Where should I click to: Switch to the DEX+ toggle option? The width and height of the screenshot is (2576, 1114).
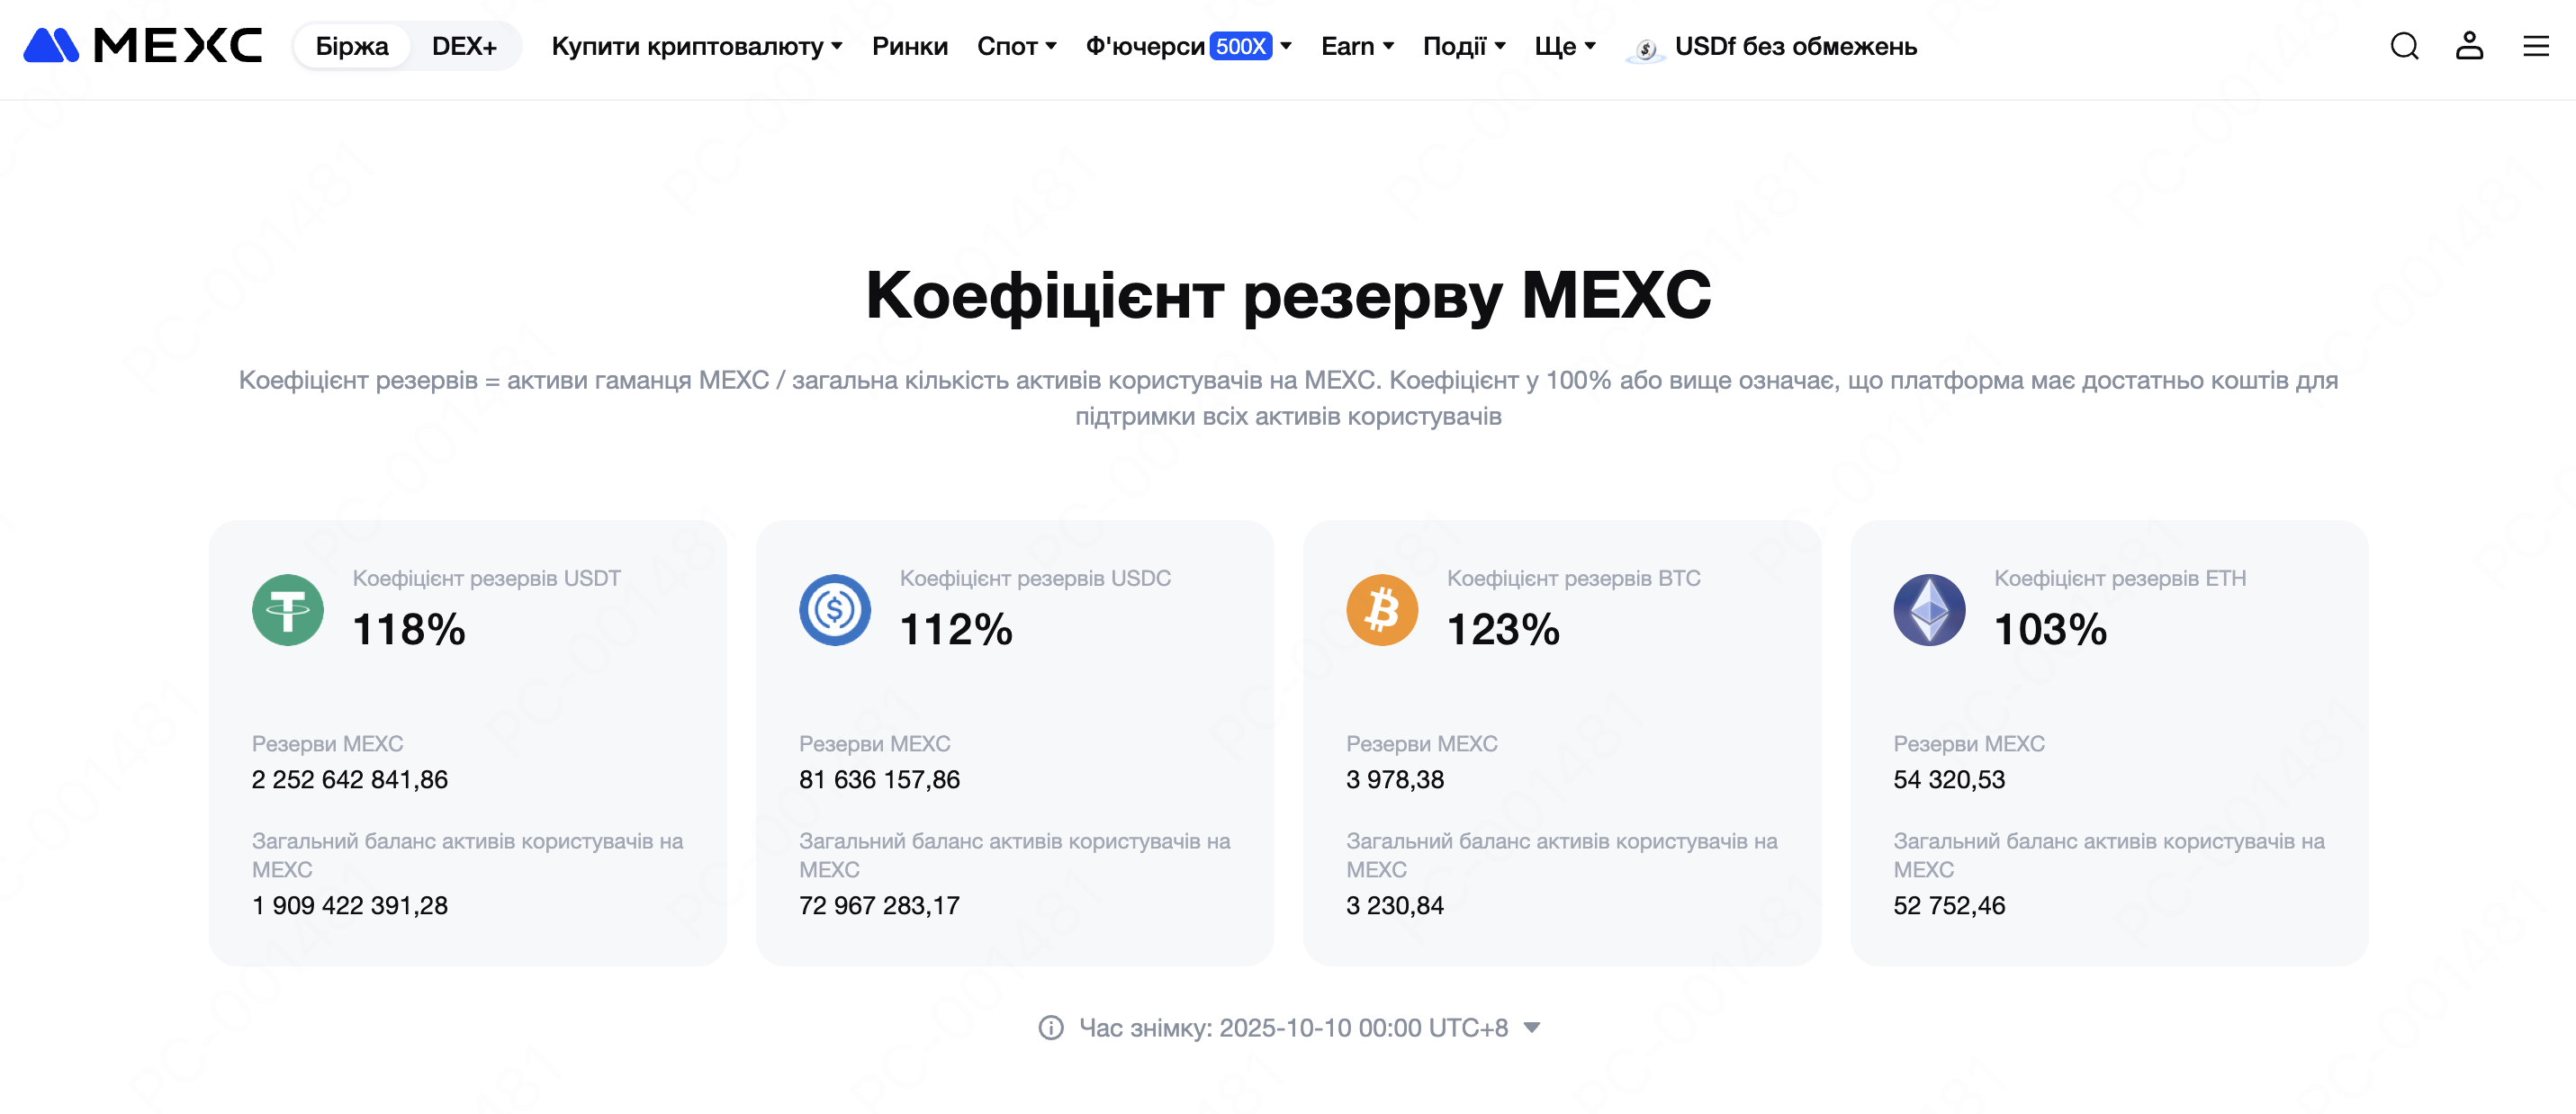(x=464, y=46)
